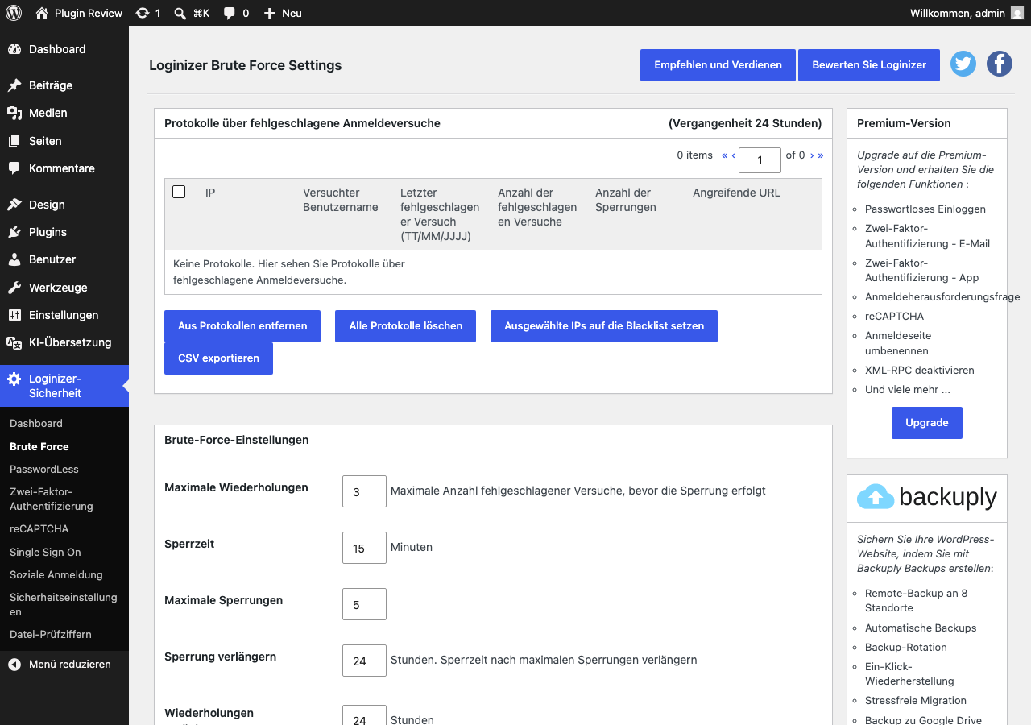Click the Medien media icon
Viewport: 1031px width, 725px height.
14,113
